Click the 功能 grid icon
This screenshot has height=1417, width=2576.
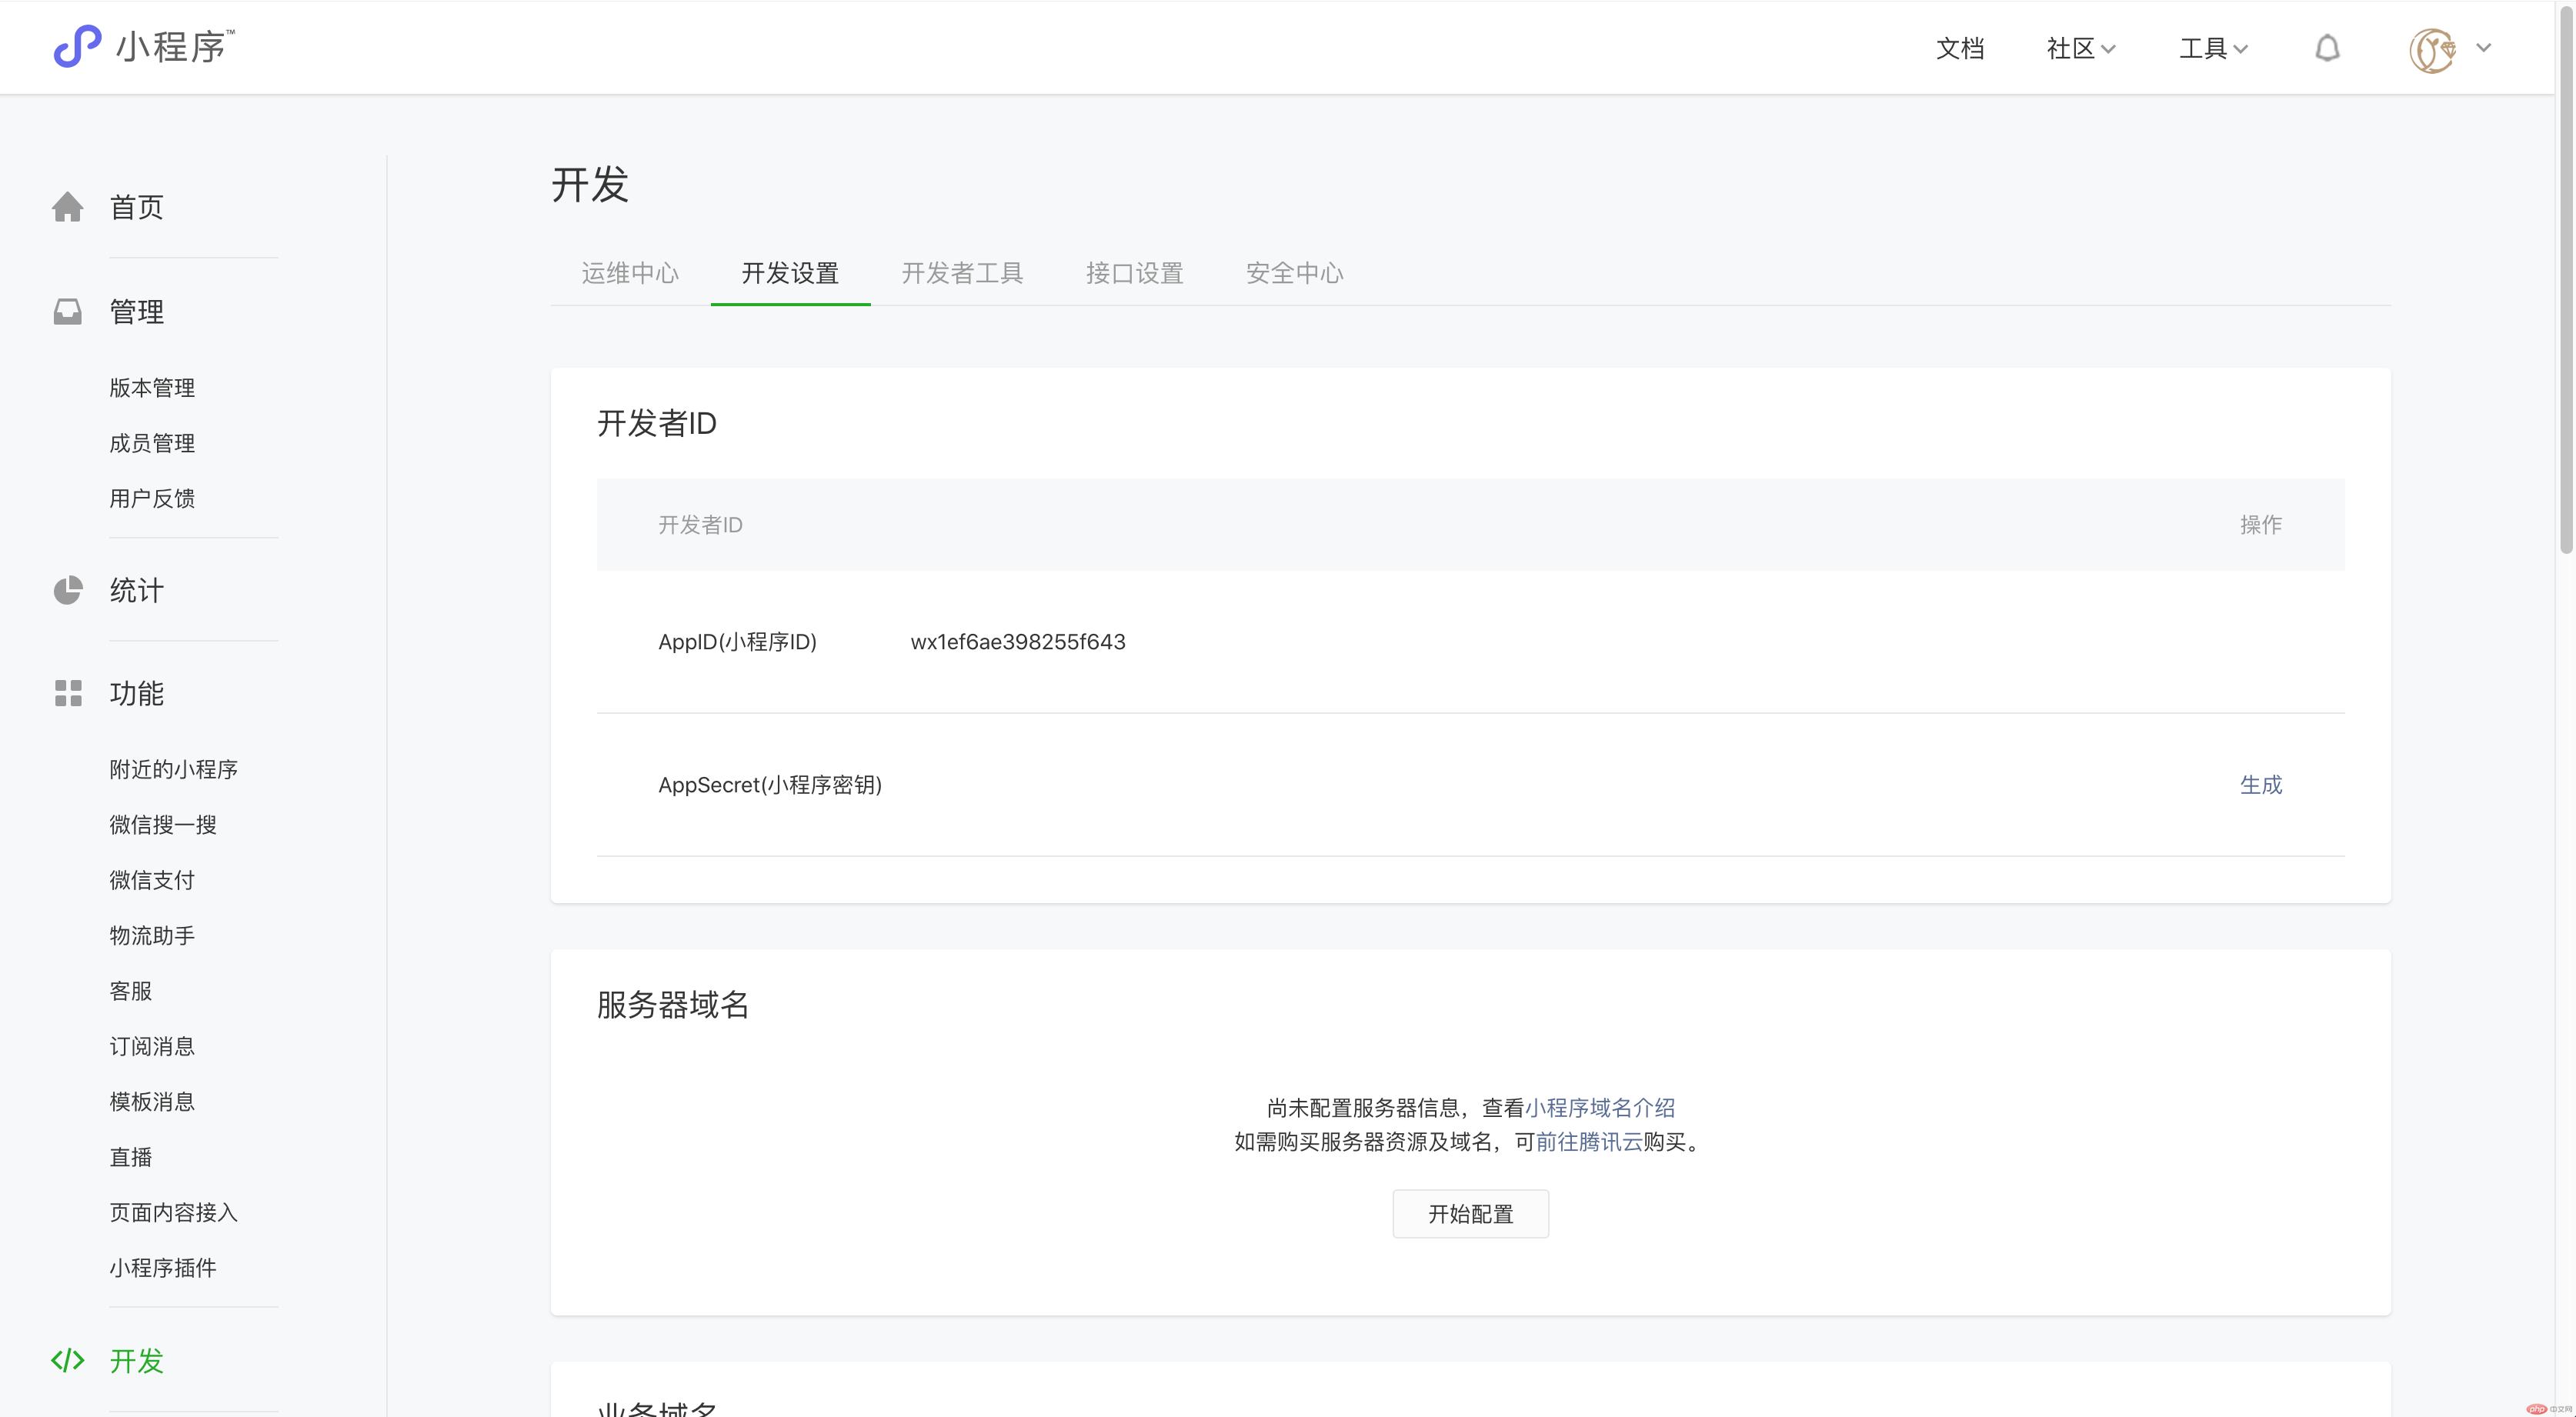[68, 693]
